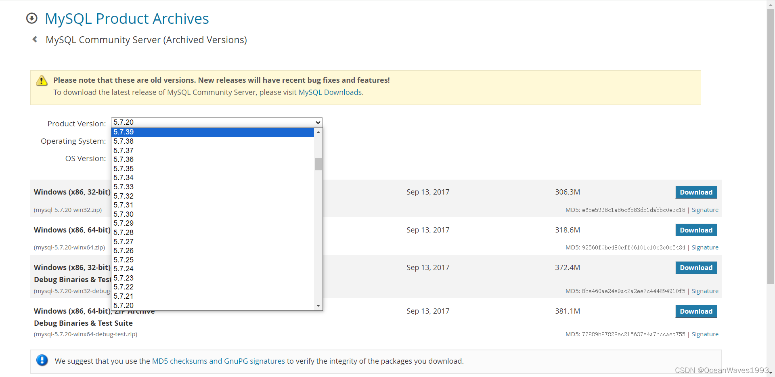Pick version 5.7.28 option
Image resolution: width=775 pixels, height=377 pixels.
[x=213, y=232]
